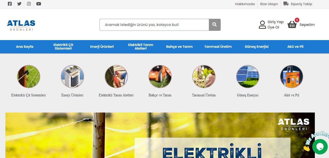Open the Instagram social icon
The width and height of the screenshot is (329, 158).
coord(29,4)
